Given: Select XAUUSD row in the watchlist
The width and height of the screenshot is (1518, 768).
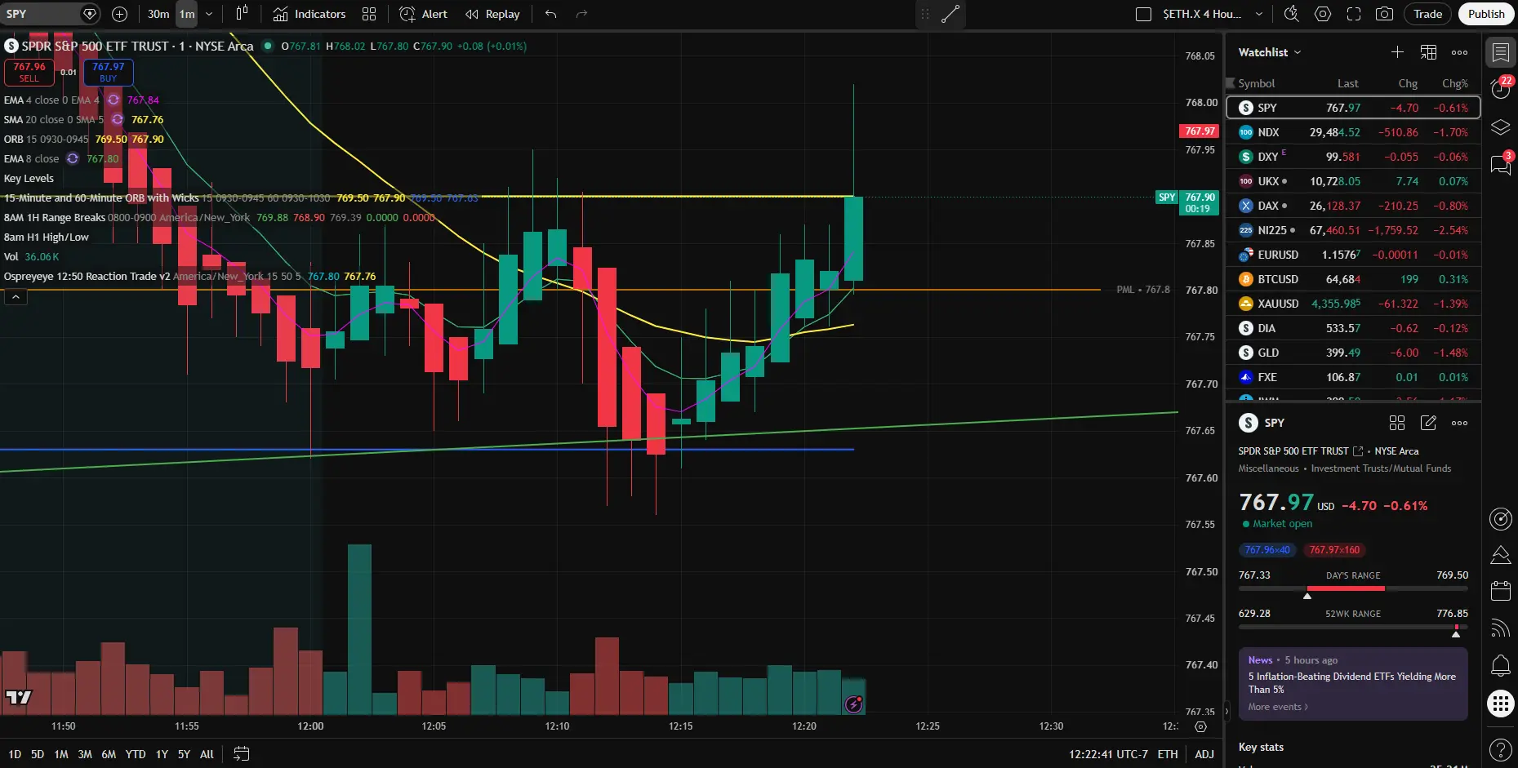Looking at the screenshot, I should (x=1353, y=304).
